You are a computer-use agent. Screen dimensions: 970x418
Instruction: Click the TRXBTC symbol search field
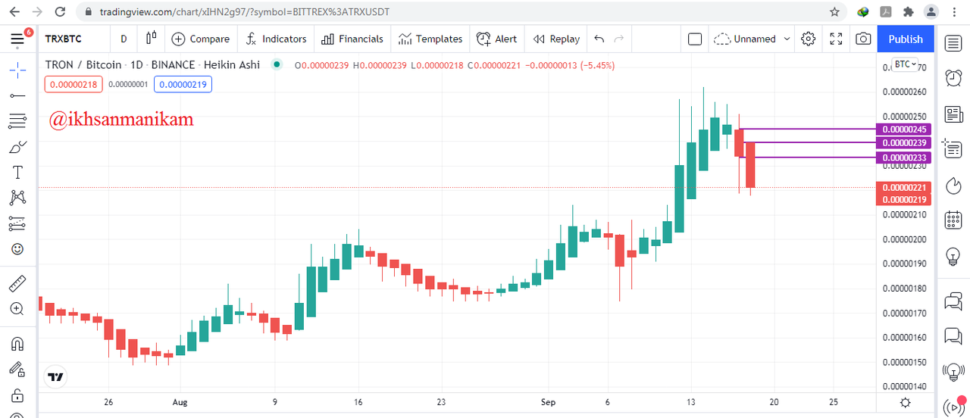[x=65, y=39]
